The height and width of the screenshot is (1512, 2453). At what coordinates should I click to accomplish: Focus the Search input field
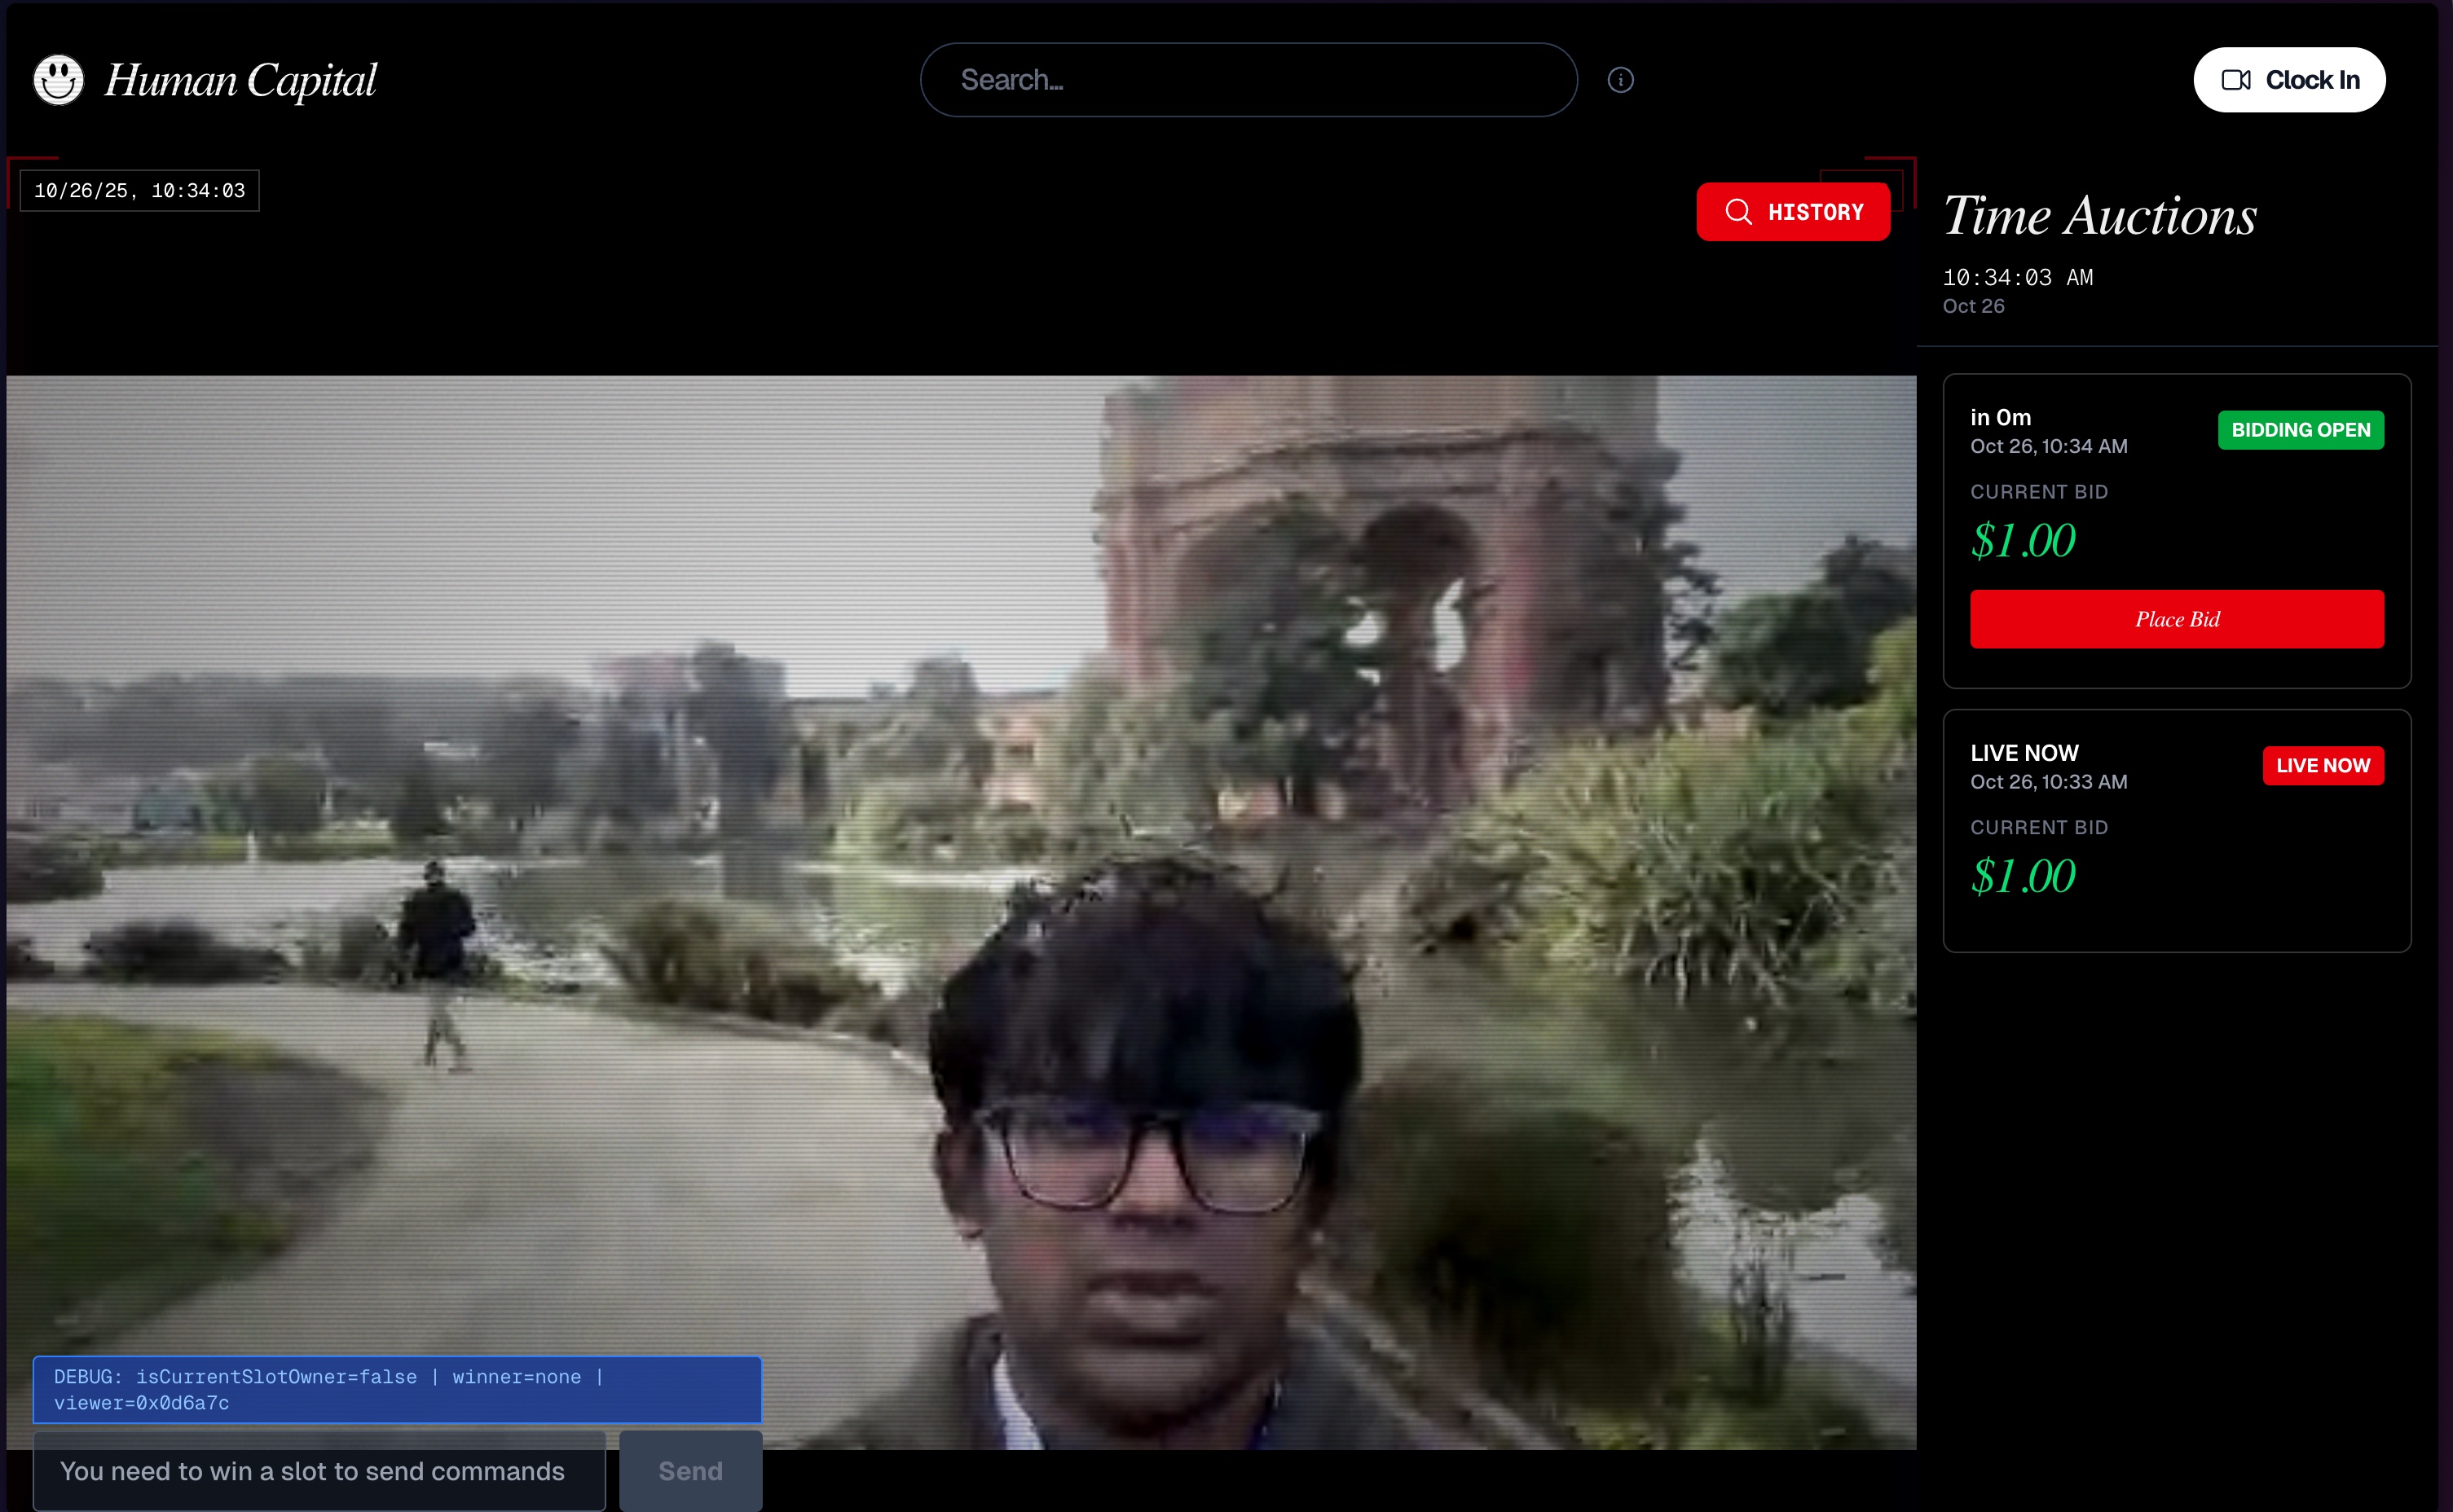point(1248,80)
